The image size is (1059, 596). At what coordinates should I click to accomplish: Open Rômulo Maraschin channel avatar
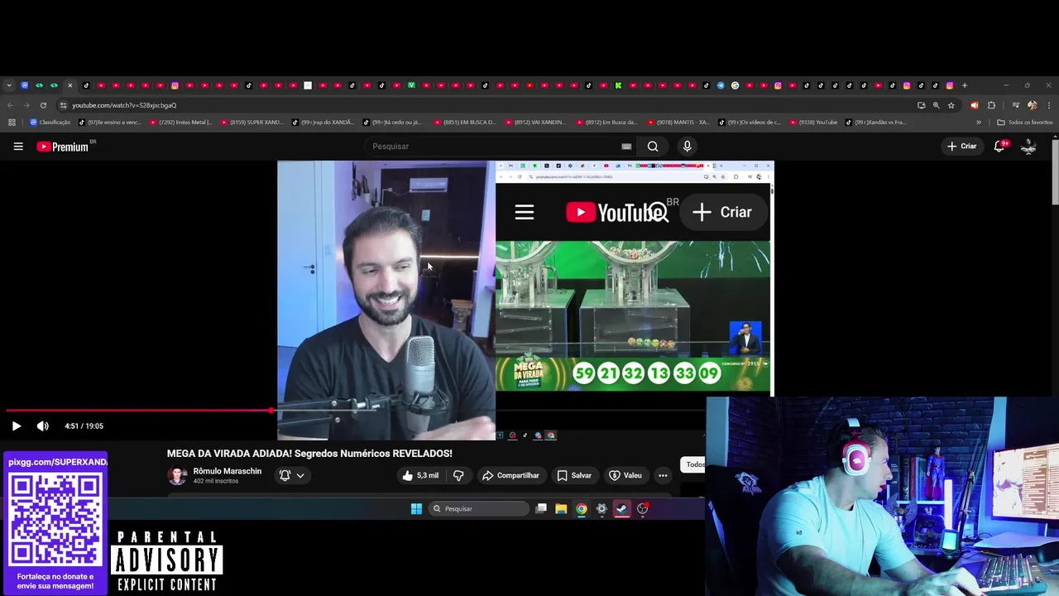[x=177, y=475]
